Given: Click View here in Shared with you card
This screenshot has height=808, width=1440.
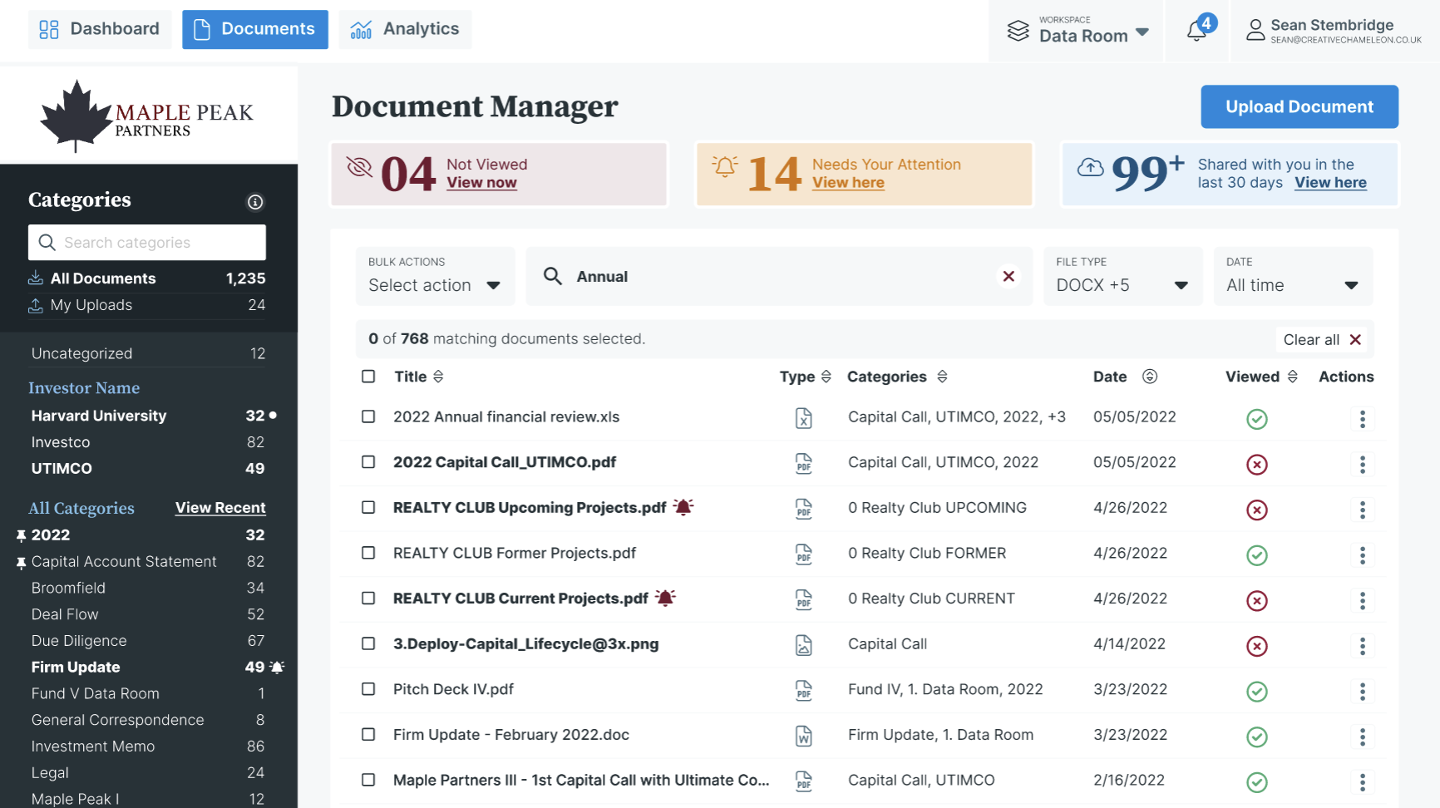Looking at the screenshot, I should pos(1330,183).
